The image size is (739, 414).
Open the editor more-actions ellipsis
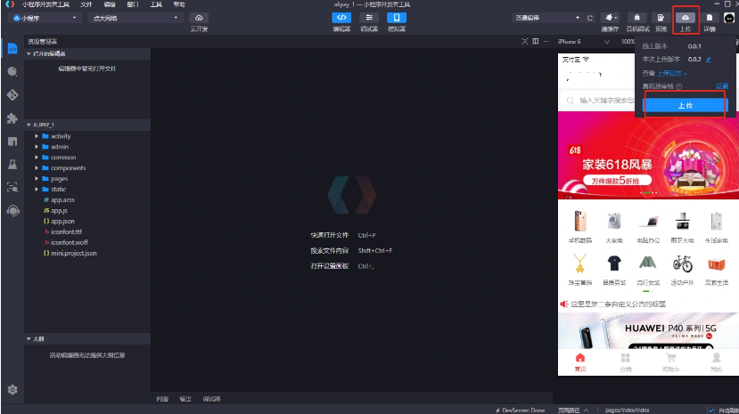(546, 41)
